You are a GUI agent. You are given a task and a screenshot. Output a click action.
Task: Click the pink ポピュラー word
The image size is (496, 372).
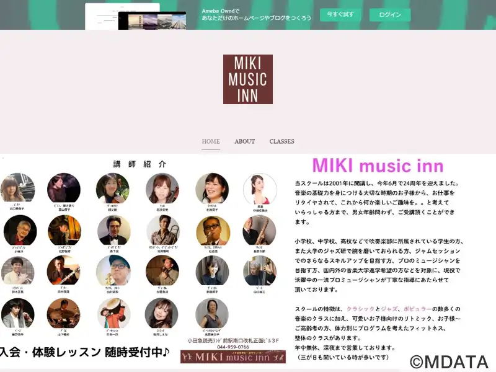click(417, 309)
